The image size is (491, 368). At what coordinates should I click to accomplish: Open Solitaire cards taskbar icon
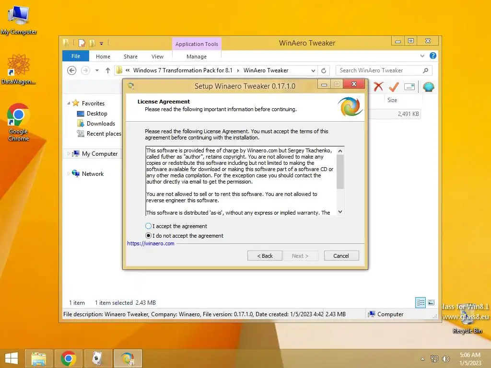(98, 358)
